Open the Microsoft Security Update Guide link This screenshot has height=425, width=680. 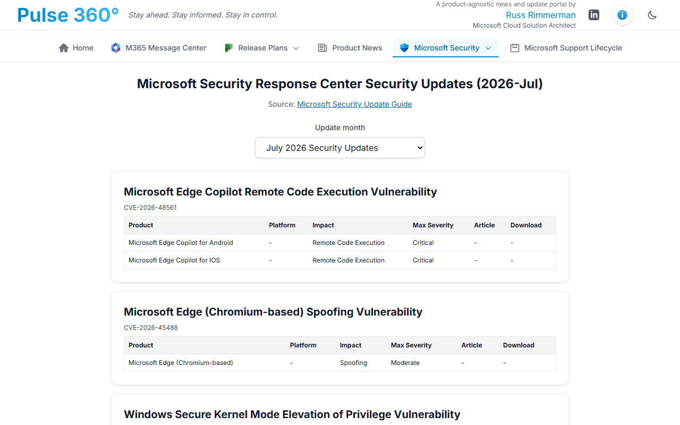point(354,104)
